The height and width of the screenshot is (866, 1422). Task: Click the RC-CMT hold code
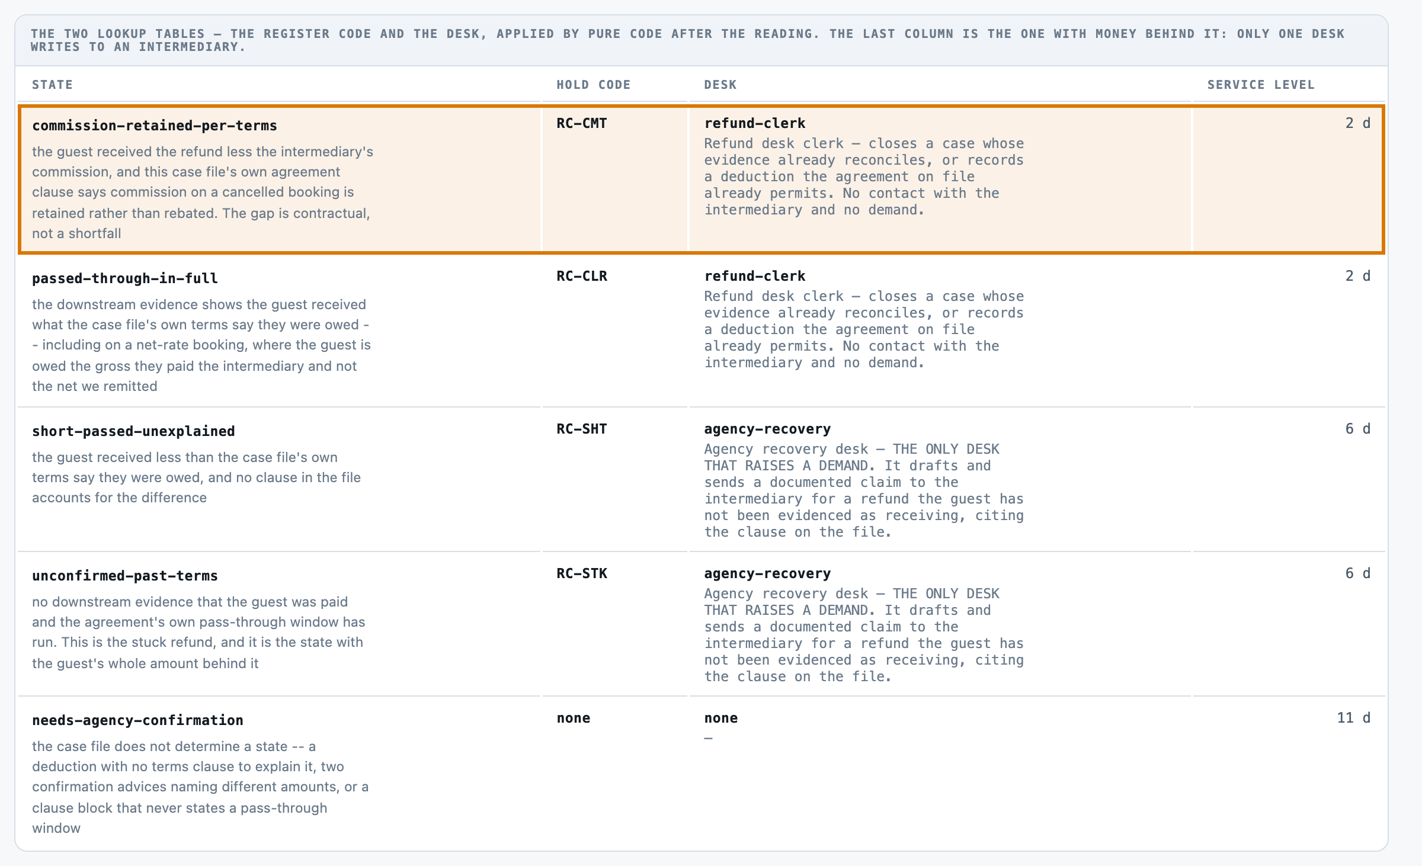click(x=581, y=123)
